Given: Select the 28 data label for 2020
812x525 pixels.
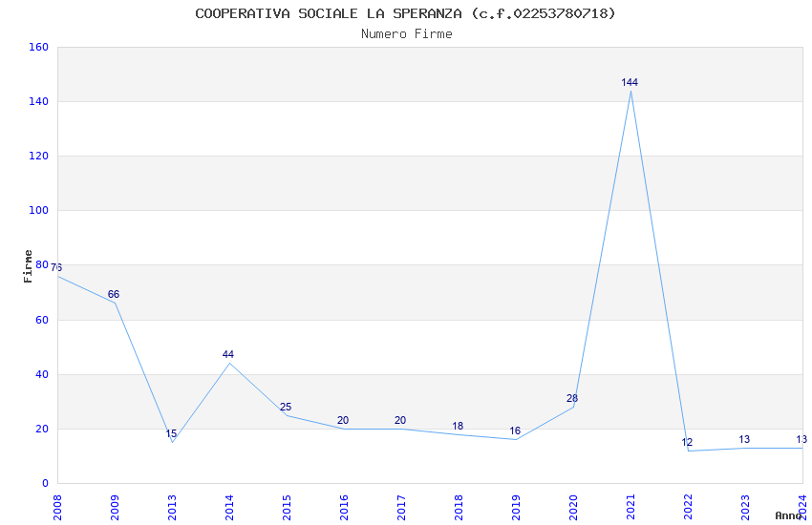Looking at the screenshot, I should point(571,398).
